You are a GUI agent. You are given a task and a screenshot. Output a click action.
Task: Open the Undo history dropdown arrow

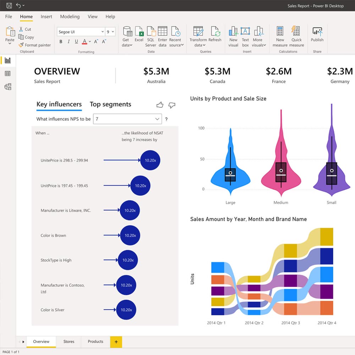pos(23,5)
